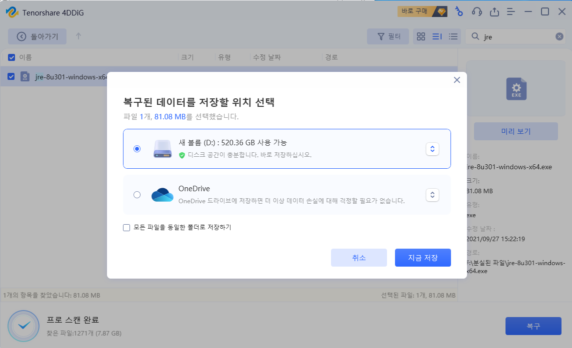
Task: Sort by 크기 column header
Action: (x=187, y=57)
